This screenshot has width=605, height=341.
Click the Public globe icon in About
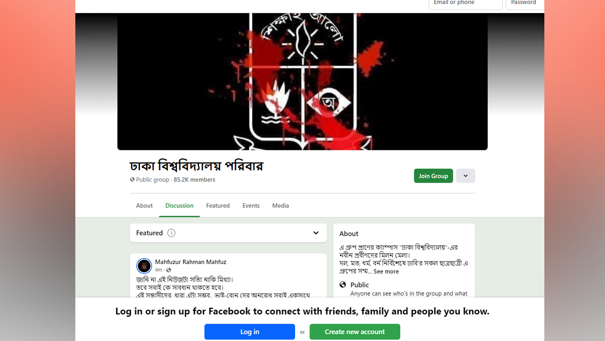click(343, 285)
